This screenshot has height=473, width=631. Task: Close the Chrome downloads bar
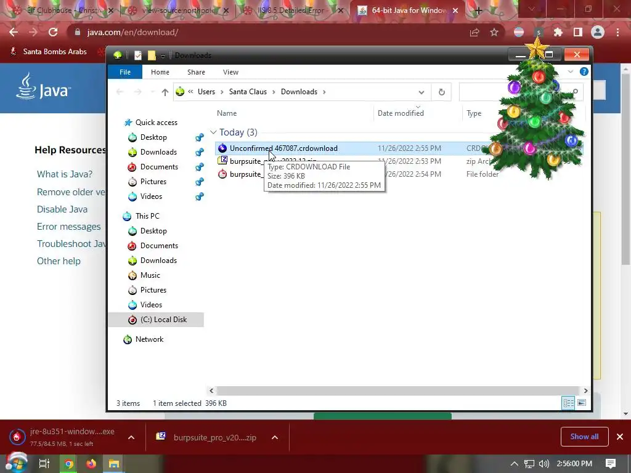tap(620, 437)
